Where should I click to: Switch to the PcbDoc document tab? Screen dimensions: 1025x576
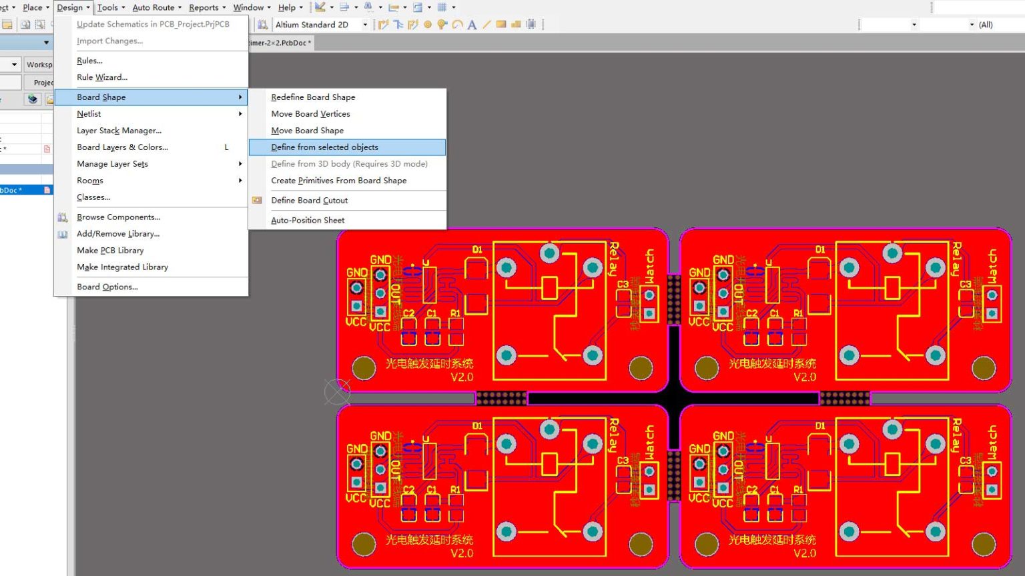click(280, 43)
